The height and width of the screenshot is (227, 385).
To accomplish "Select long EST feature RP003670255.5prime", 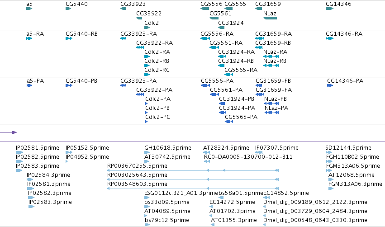I will (193, 170).
